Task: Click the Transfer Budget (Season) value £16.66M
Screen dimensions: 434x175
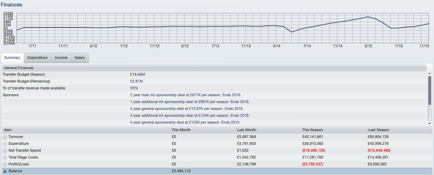Action: coord(137,74)
